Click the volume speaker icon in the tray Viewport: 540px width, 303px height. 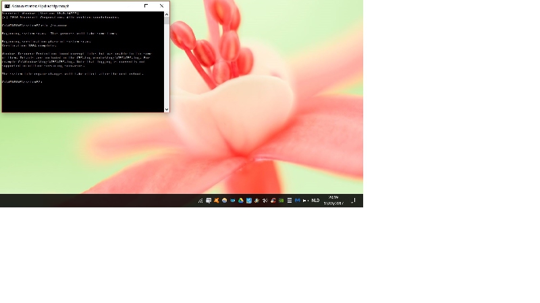click(x=265, y=201)
